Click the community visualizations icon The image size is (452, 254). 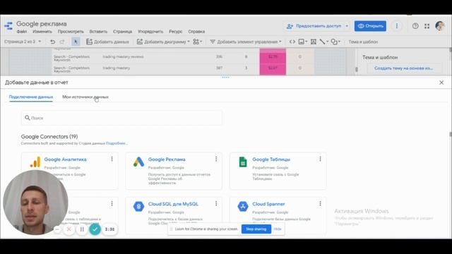coord(196,42)
